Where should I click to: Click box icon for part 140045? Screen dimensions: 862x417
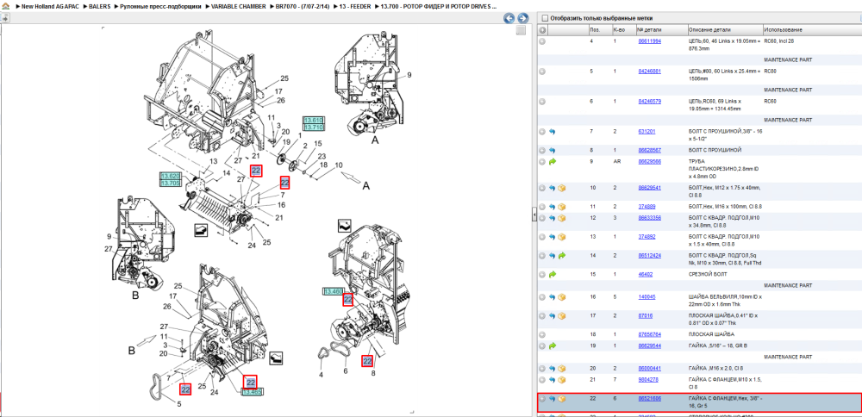[x=562, y=297]
